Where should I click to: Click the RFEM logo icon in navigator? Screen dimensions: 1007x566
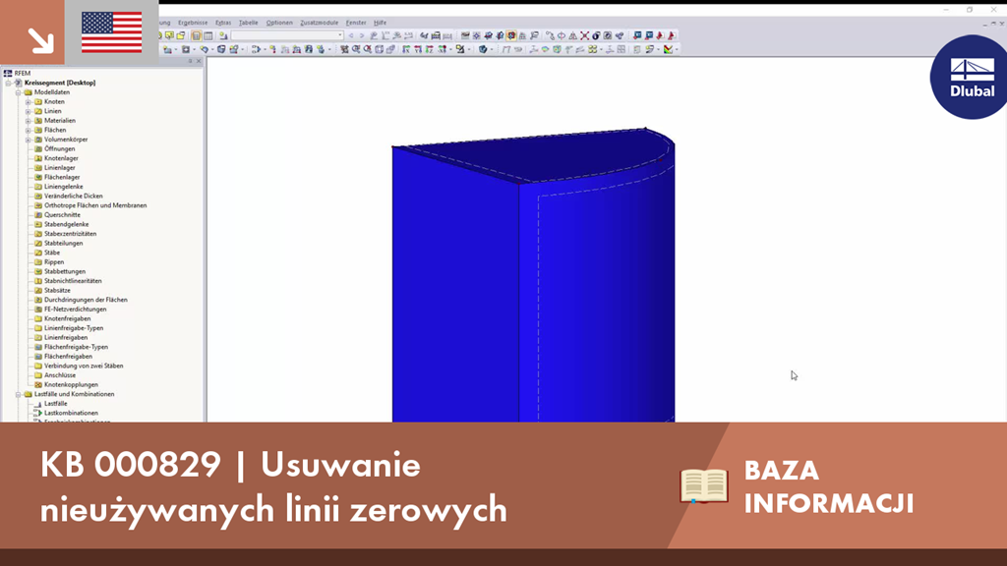[8, 73]
